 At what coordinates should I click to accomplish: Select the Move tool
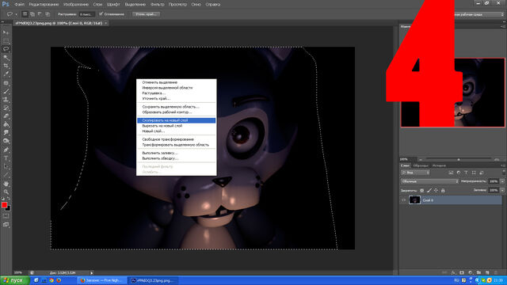(6, 32)
